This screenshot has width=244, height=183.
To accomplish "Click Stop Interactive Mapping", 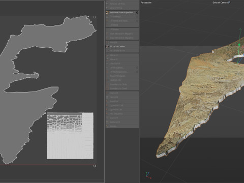I will (x=122, y=38).
